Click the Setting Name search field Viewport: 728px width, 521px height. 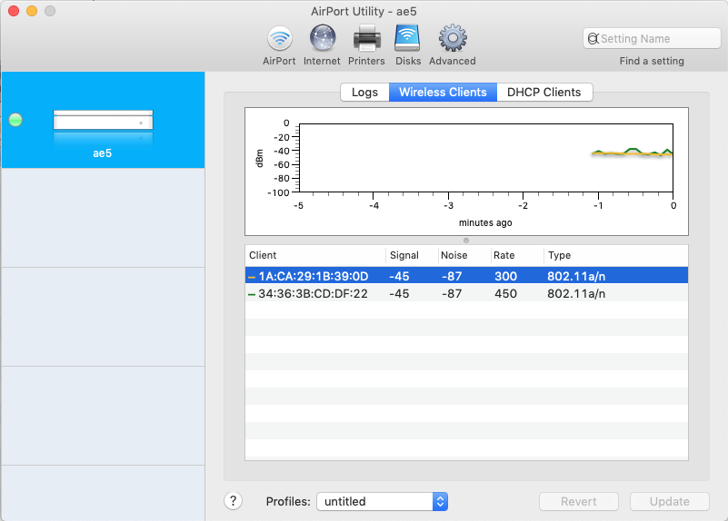(652, 38)
